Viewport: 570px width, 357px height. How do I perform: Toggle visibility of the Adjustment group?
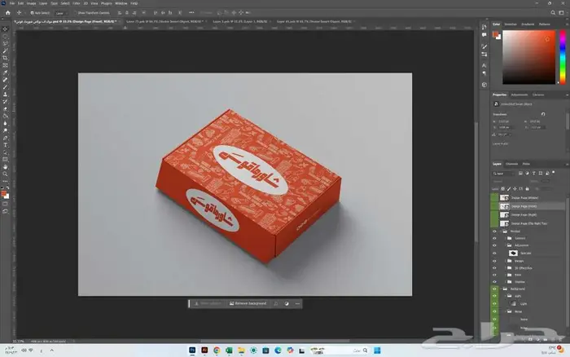(x=494, y=245)
